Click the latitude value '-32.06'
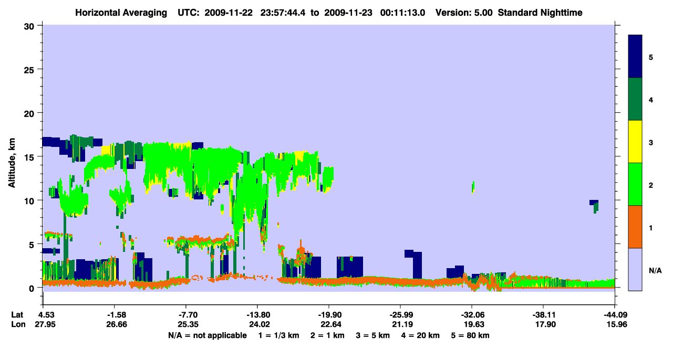The height and width of the screenshot is (350, 683). 471,315
